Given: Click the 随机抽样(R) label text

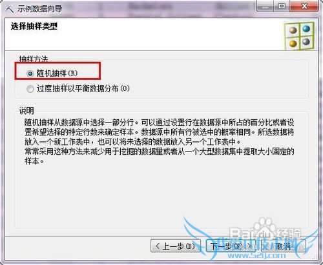Looking at the screenshot, I should pyautogui.click(x=57, y=74).
